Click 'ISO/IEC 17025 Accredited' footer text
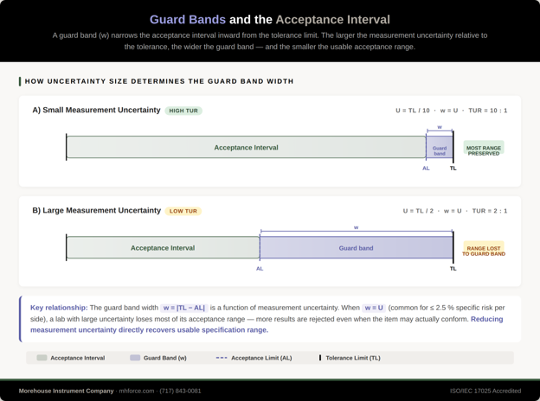The width and height of the screenshot is (540, 401). (485, 391)
